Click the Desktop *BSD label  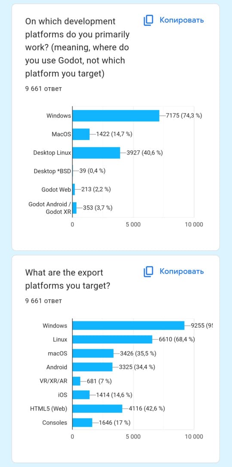(52, 171)
